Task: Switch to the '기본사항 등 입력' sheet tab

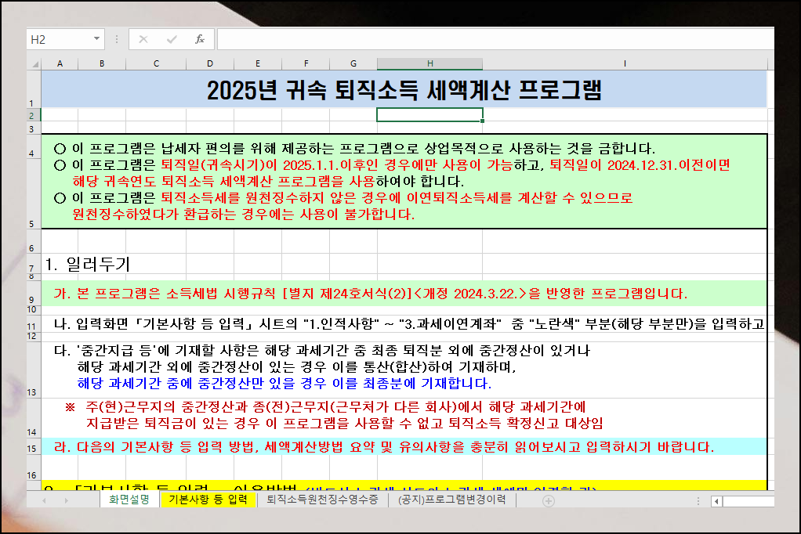Action: pos(208,500)
